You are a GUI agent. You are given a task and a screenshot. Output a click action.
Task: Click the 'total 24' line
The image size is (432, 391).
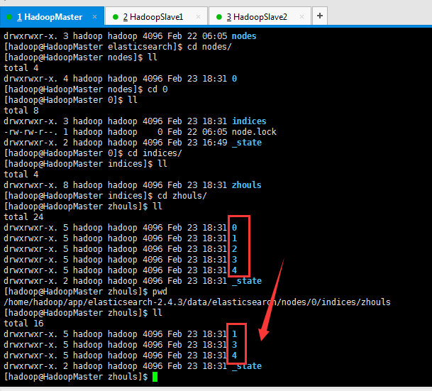coord(23,217)
